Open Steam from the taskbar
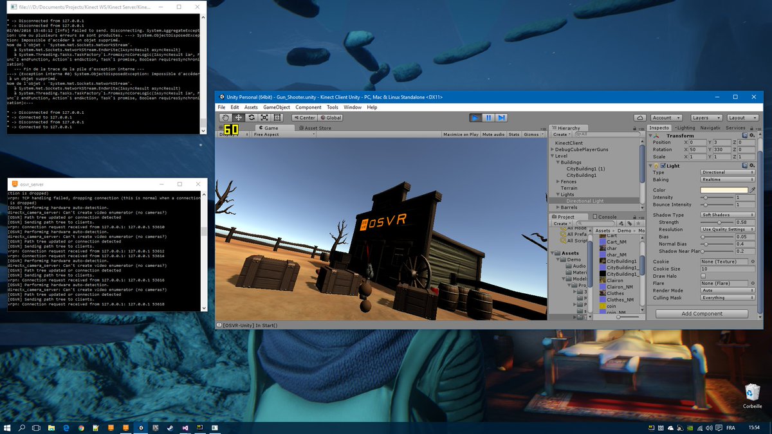 point(170,428)
